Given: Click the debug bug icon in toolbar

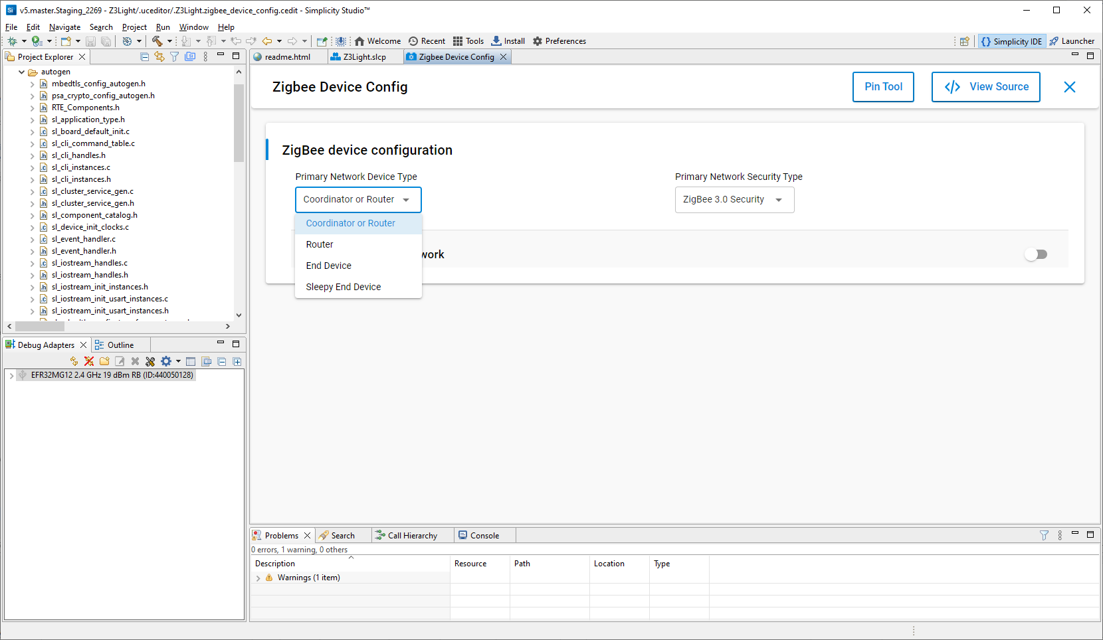Looking at the screenshot, I should pos(13,41).
